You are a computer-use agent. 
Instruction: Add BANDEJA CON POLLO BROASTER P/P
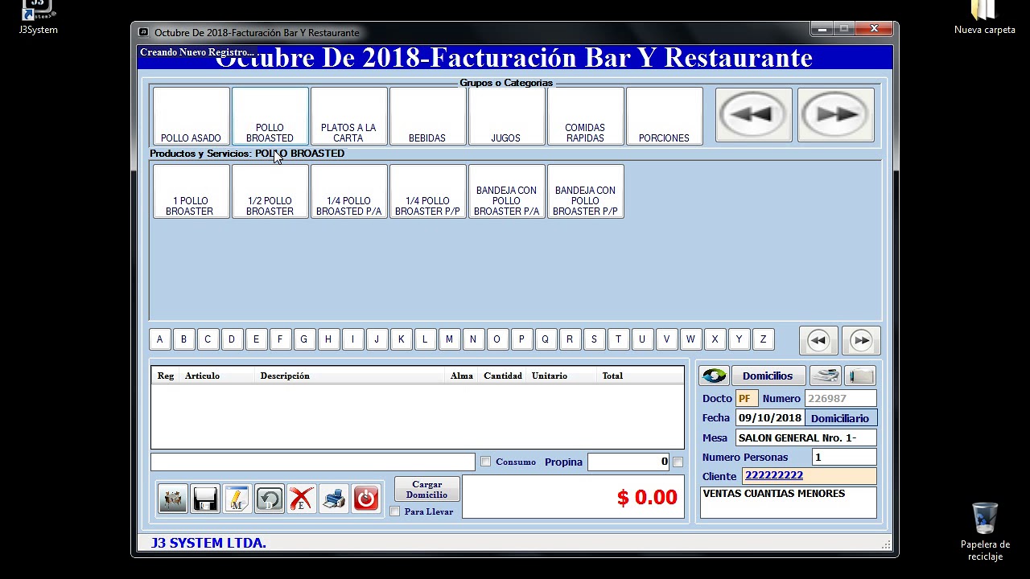click(585, 191)
